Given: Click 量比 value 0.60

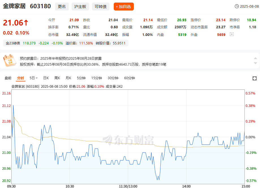Looking at the screenshot, I should click(114, 27).
